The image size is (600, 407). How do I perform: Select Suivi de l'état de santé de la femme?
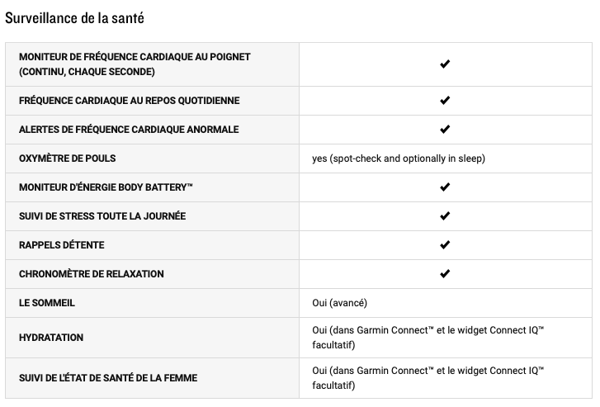coord(108,378)
